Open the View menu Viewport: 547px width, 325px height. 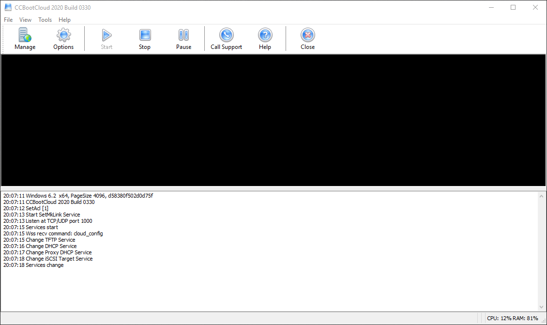pos(25,20)
